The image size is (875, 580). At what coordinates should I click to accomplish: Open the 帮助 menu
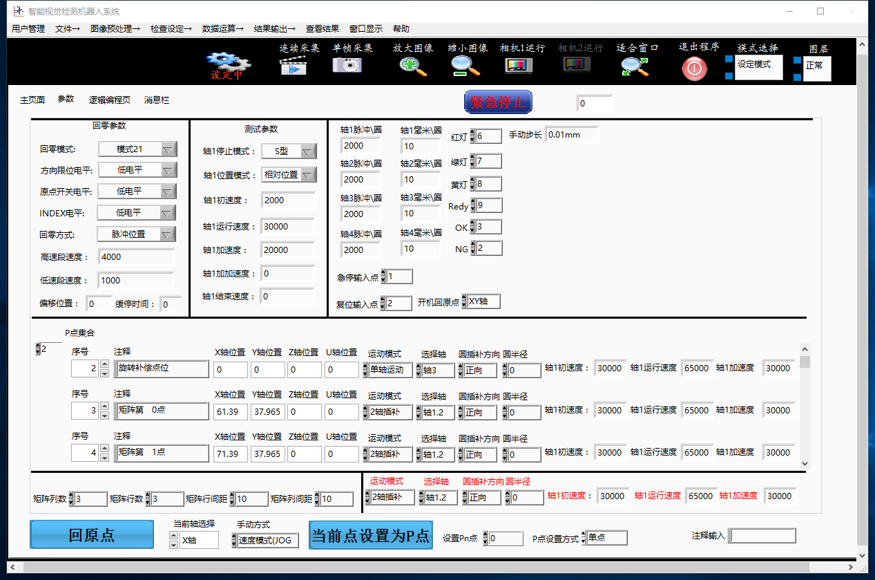401,28
